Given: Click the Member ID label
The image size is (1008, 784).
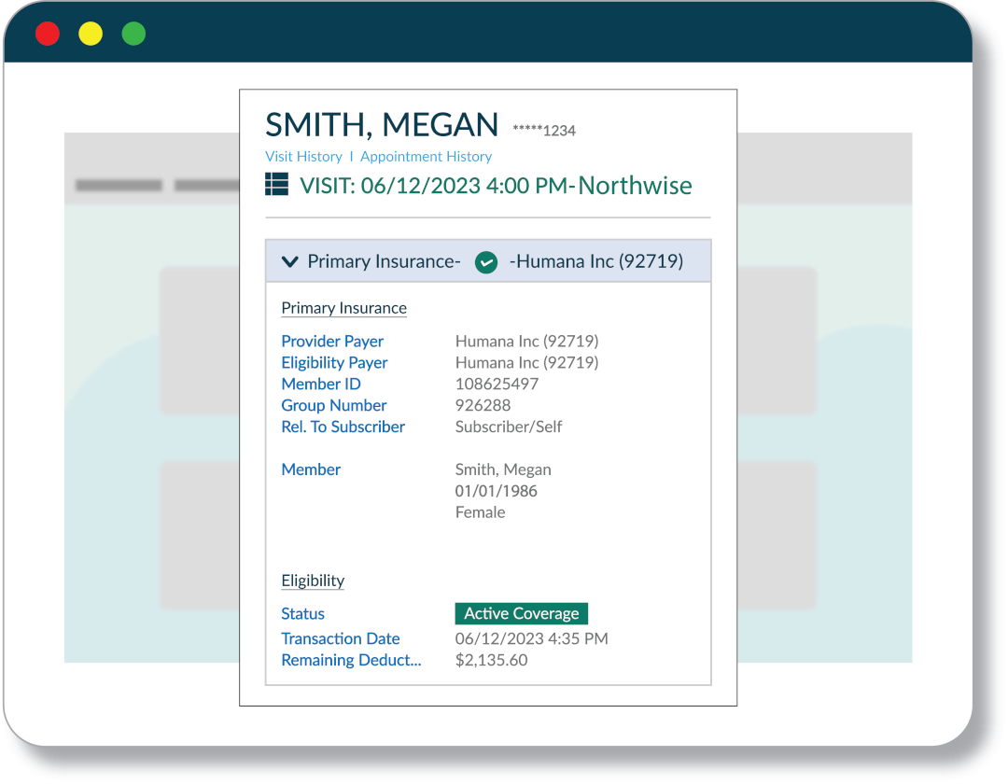Looking at the screenshot, I should tap(321, 385).
